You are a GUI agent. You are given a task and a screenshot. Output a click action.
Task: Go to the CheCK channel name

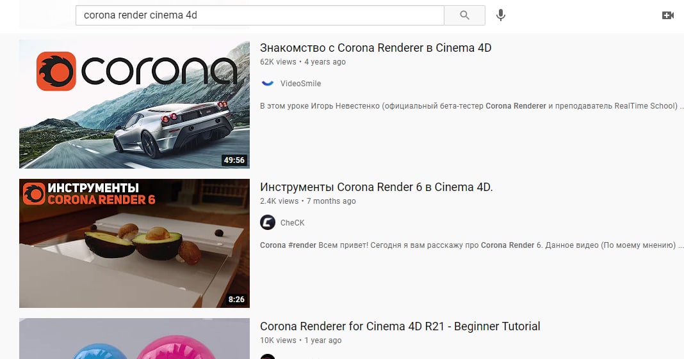[x=292, y=223]
